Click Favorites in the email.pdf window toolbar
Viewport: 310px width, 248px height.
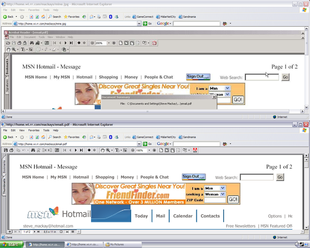pos(71,137)
